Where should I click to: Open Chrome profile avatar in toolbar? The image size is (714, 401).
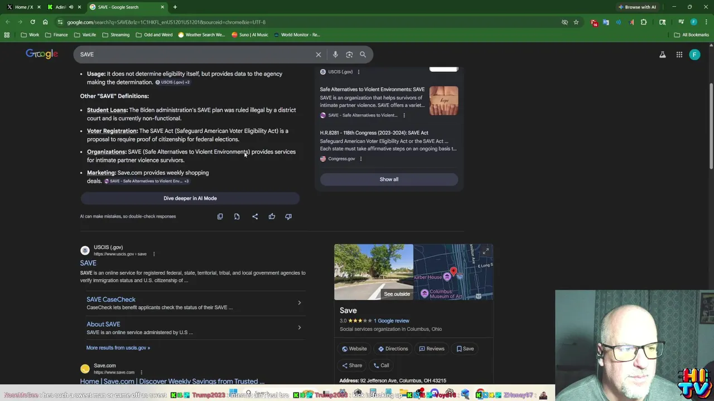click(x=694, y=22)
